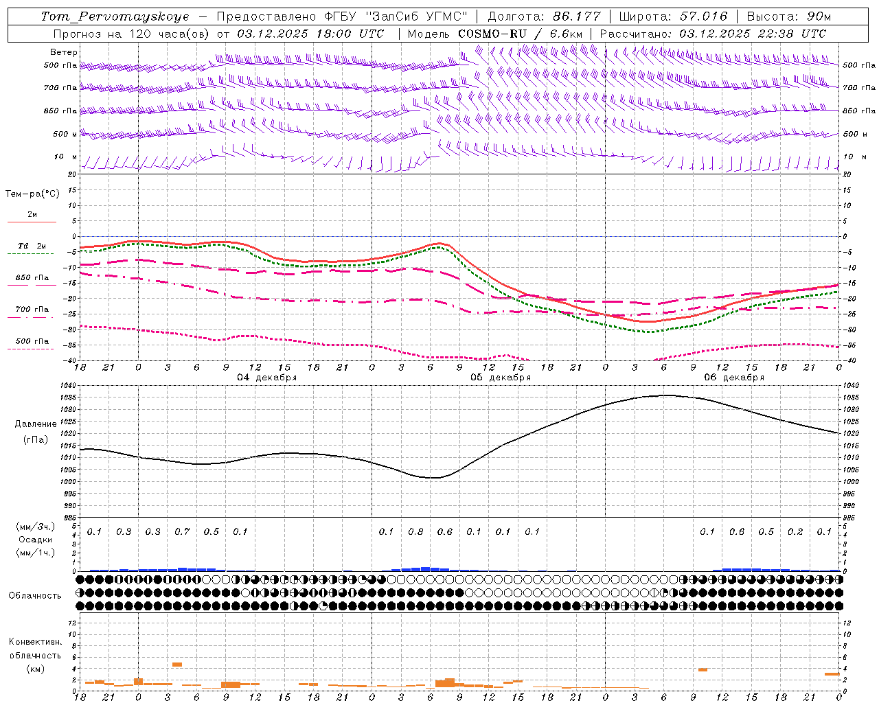This screenshot has height=703, width=879.
Task: Click the '05 декабря' date label
Action: (501, 378)
